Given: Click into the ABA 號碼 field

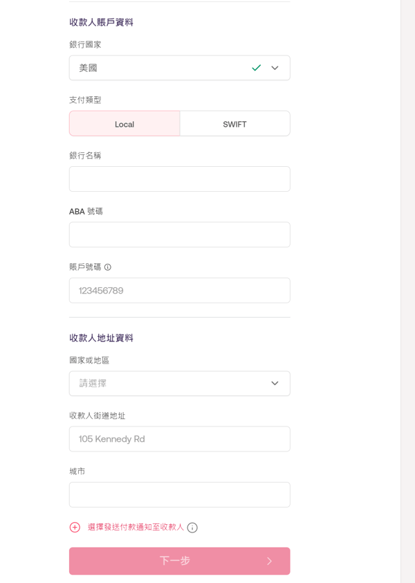Looking at the screenshot, I should tap(179, 235).
